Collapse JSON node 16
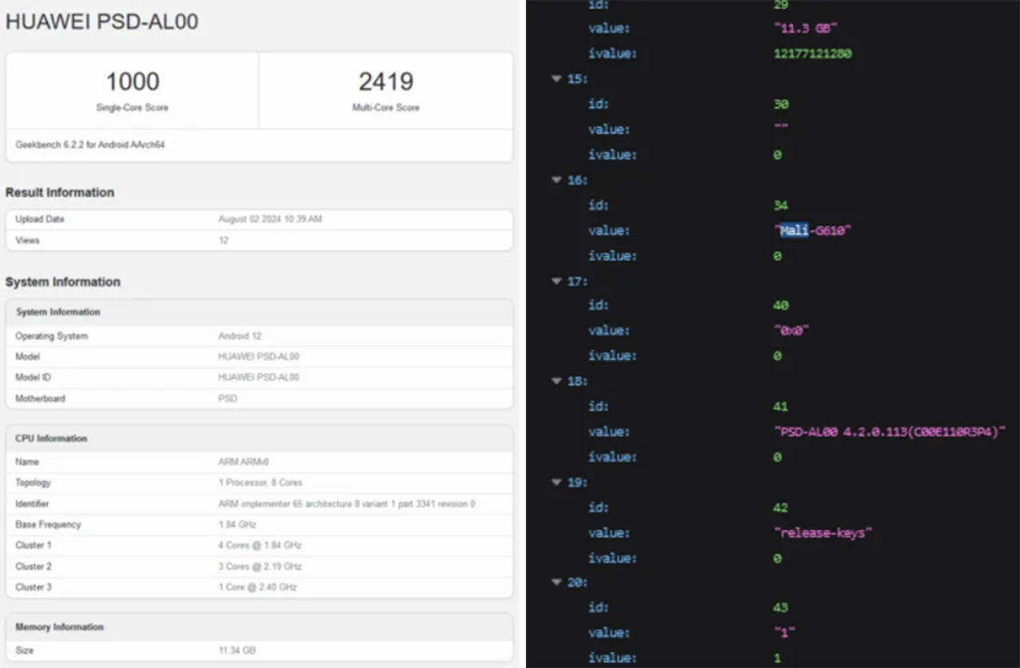 pos(556,180)
